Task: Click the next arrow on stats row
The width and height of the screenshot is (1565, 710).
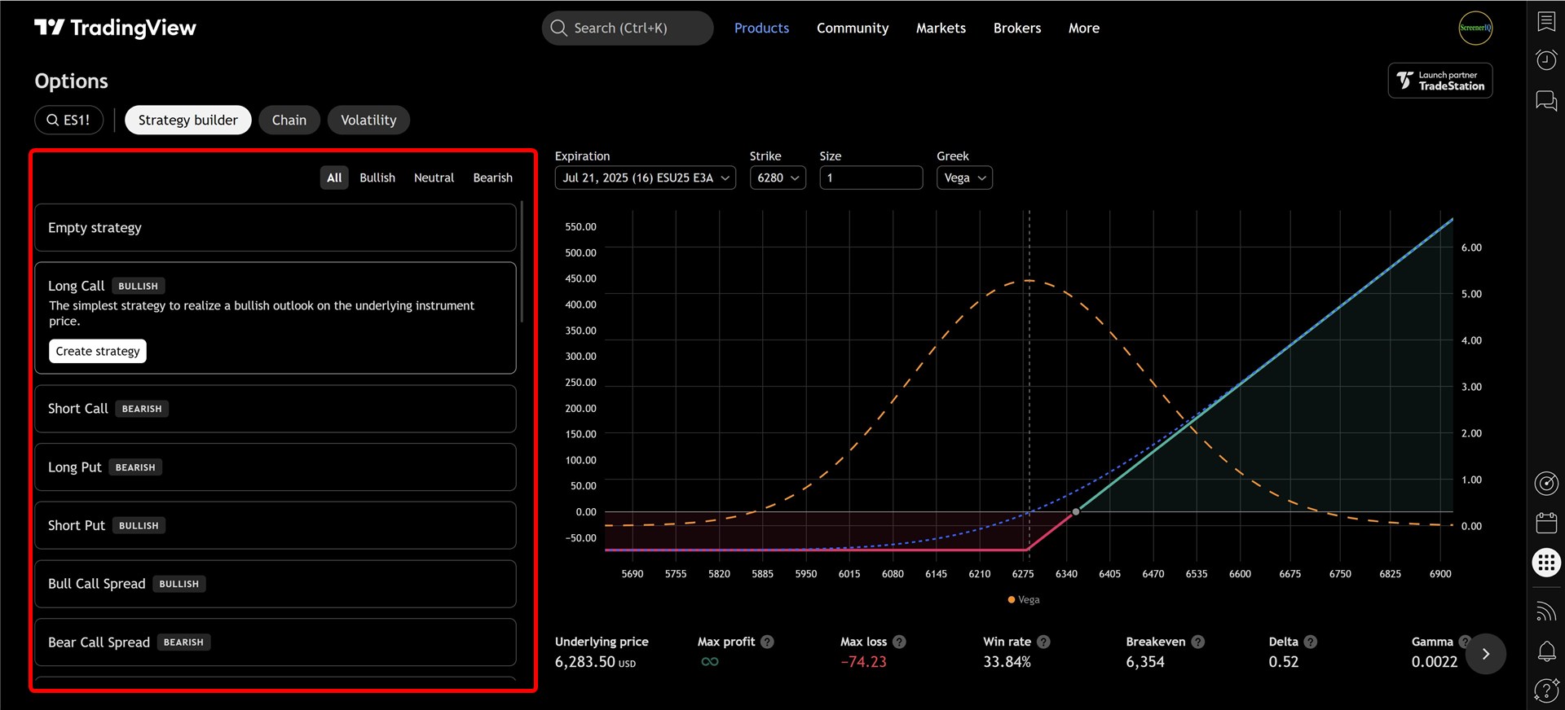Action: click(x=1486, y=654)
